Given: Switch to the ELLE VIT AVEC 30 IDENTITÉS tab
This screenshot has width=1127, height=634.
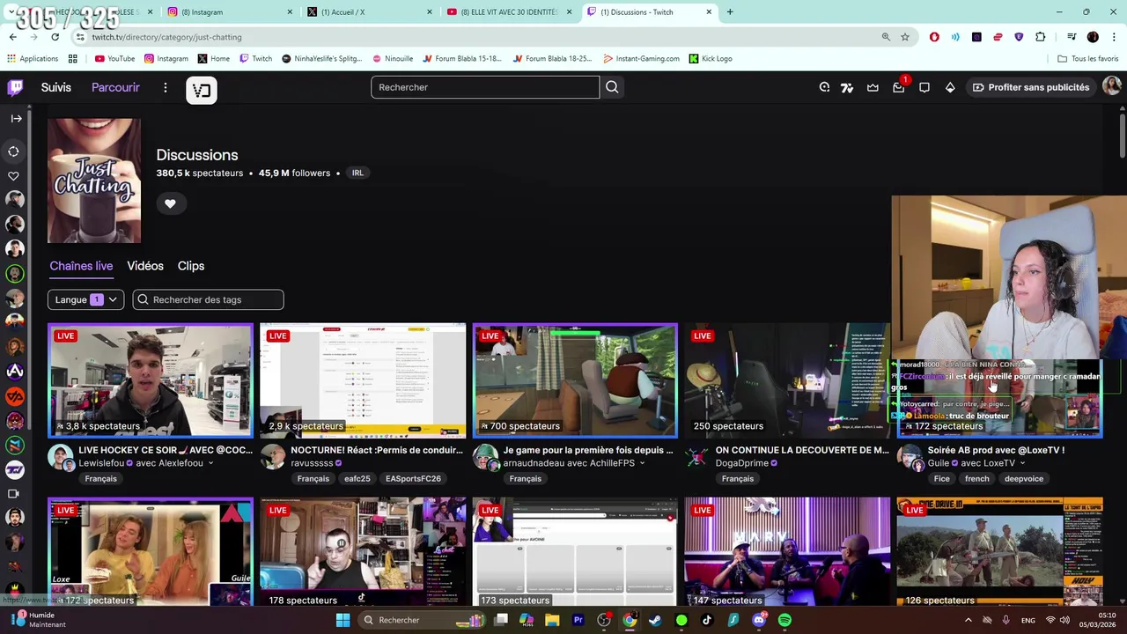Looking at the screenshot, I should pos(509,11).
